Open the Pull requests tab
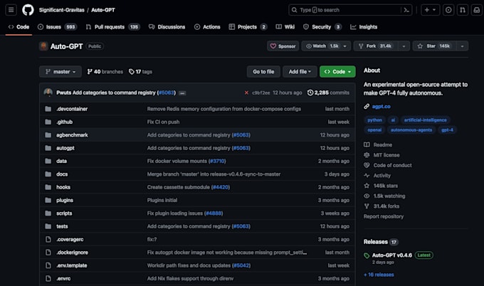This screenshot has width=484, height=286. 112,27
